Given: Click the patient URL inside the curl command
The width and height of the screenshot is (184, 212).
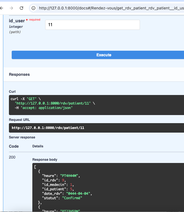Looking at the screenshot, I should coord(53,103).
